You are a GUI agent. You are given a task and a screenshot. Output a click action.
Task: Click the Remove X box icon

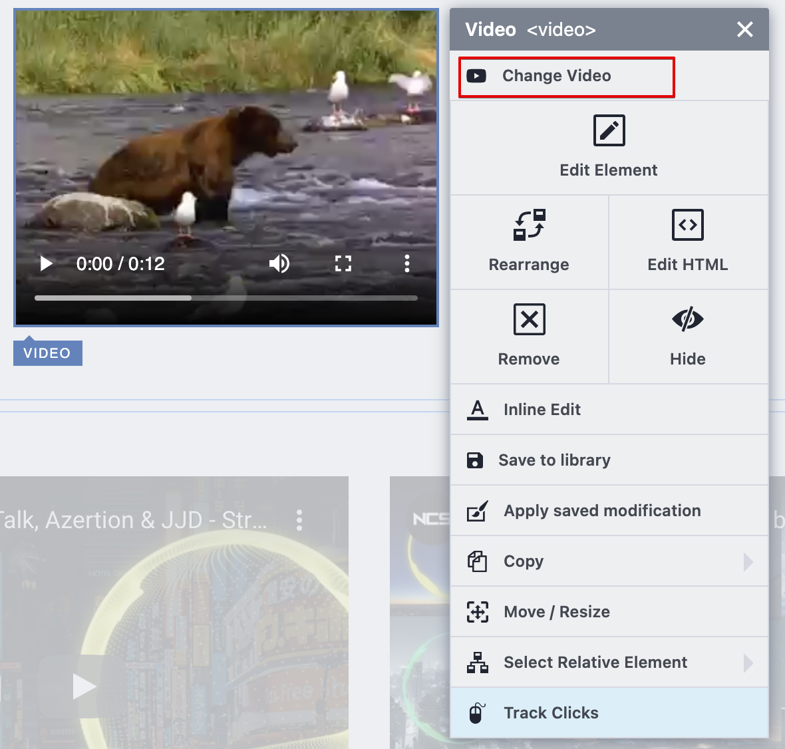tap(529, 319)
